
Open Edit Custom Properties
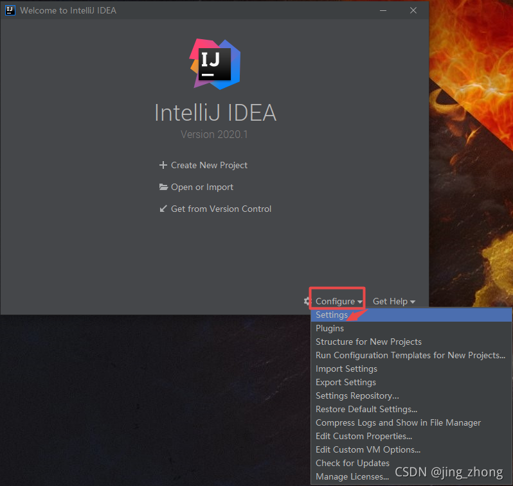tap(411, 436)
